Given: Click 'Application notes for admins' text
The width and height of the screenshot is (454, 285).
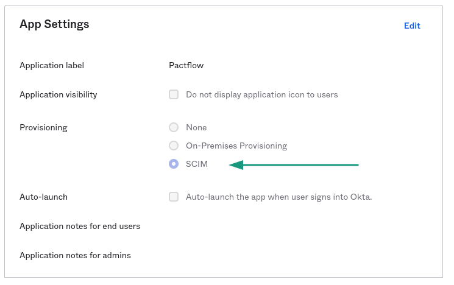Looking at the screenshot, I should [x=75, y=255].
